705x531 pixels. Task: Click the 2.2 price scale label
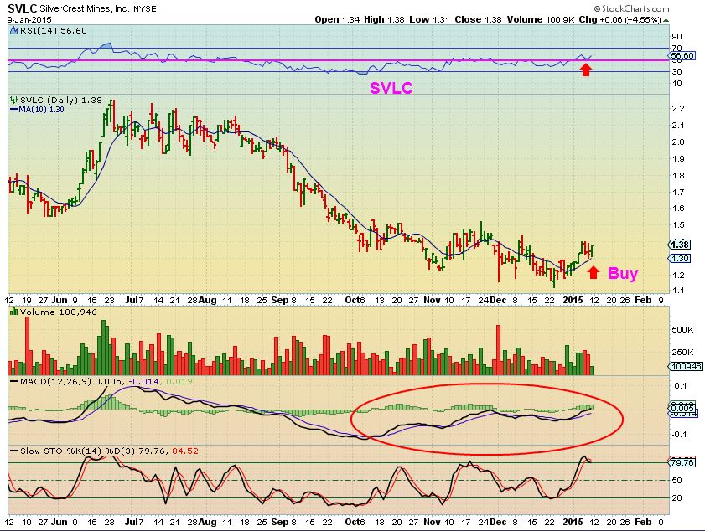click(x=677, y=109)
